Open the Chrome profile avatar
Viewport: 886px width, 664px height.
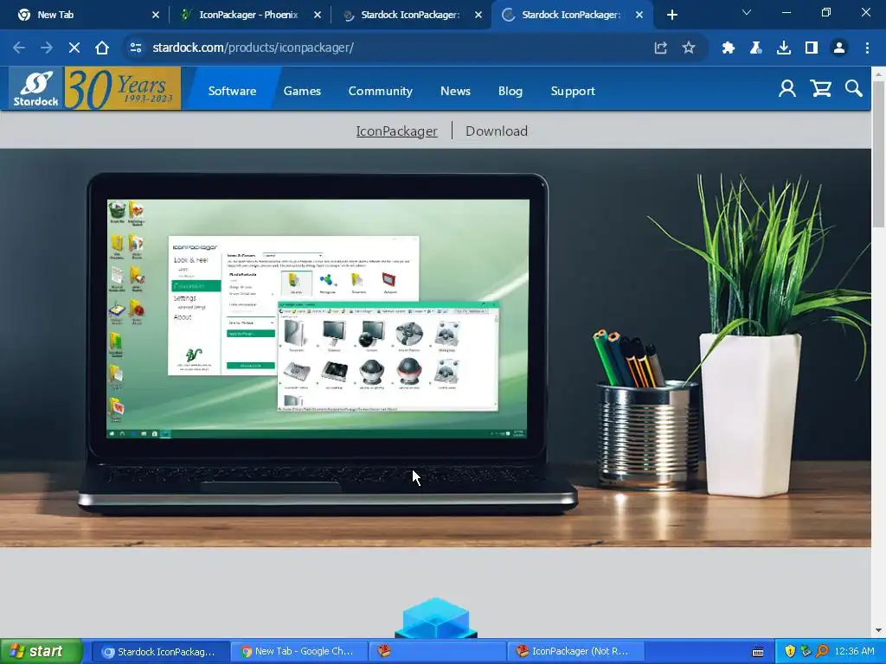pos(839,48)
